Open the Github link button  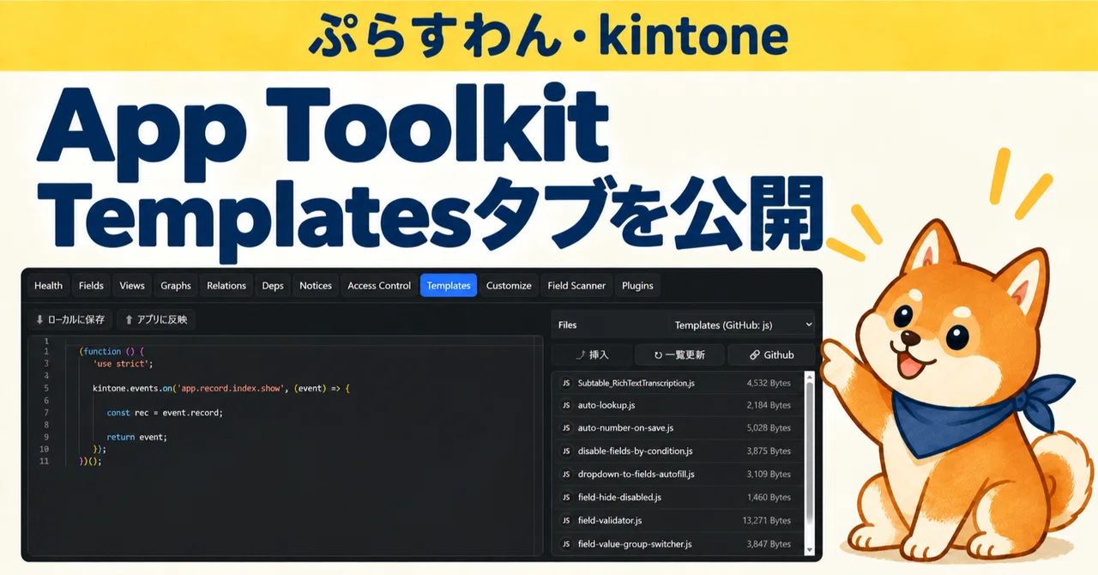771,354
